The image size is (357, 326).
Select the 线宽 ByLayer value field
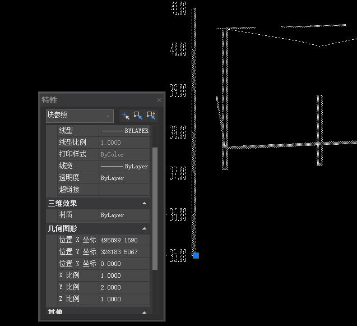pyautogui.click(x=124, y=167)
